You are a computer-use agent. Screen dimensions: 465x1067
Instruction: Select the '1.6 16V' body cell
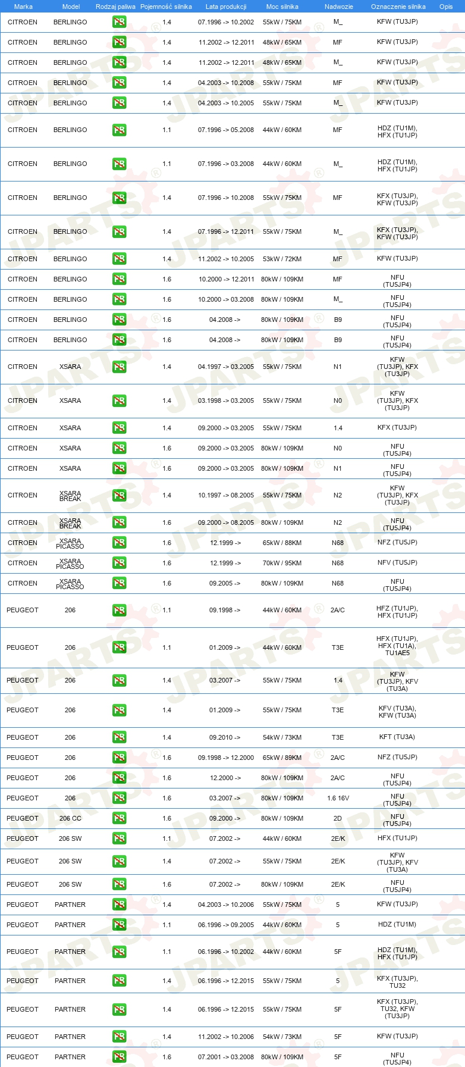338,798
